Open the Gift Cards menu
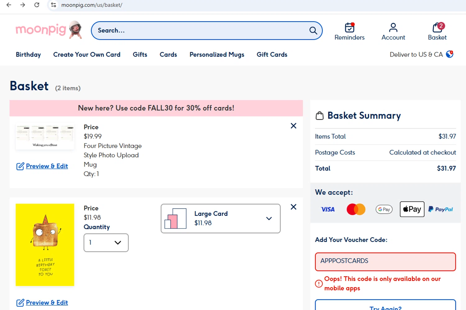The width and height of the screenshot is (466, 310). pyautogui.click(x=272, y=55)
